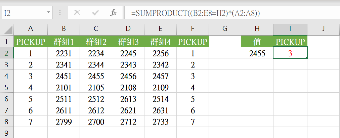
Task: Click cell E8 containing 2733
Action: pos(160,122)
